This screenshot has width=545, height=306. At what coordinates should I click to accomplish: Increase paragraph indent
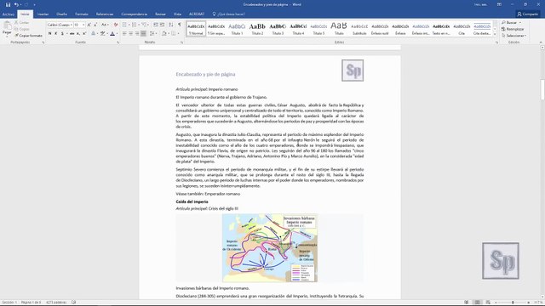(162, 25)
